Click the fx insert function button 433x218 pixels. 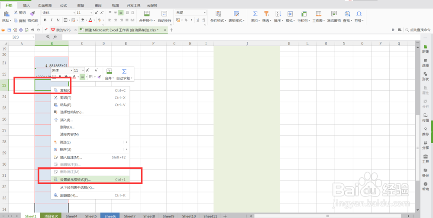(55, 37)
